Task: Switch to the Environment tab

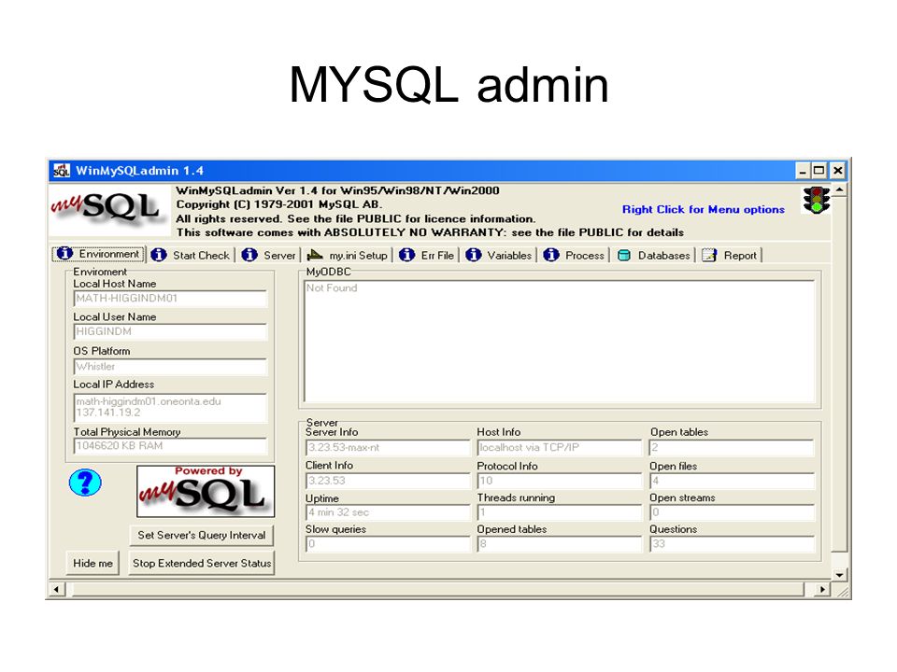Action: tap(98, 254)
